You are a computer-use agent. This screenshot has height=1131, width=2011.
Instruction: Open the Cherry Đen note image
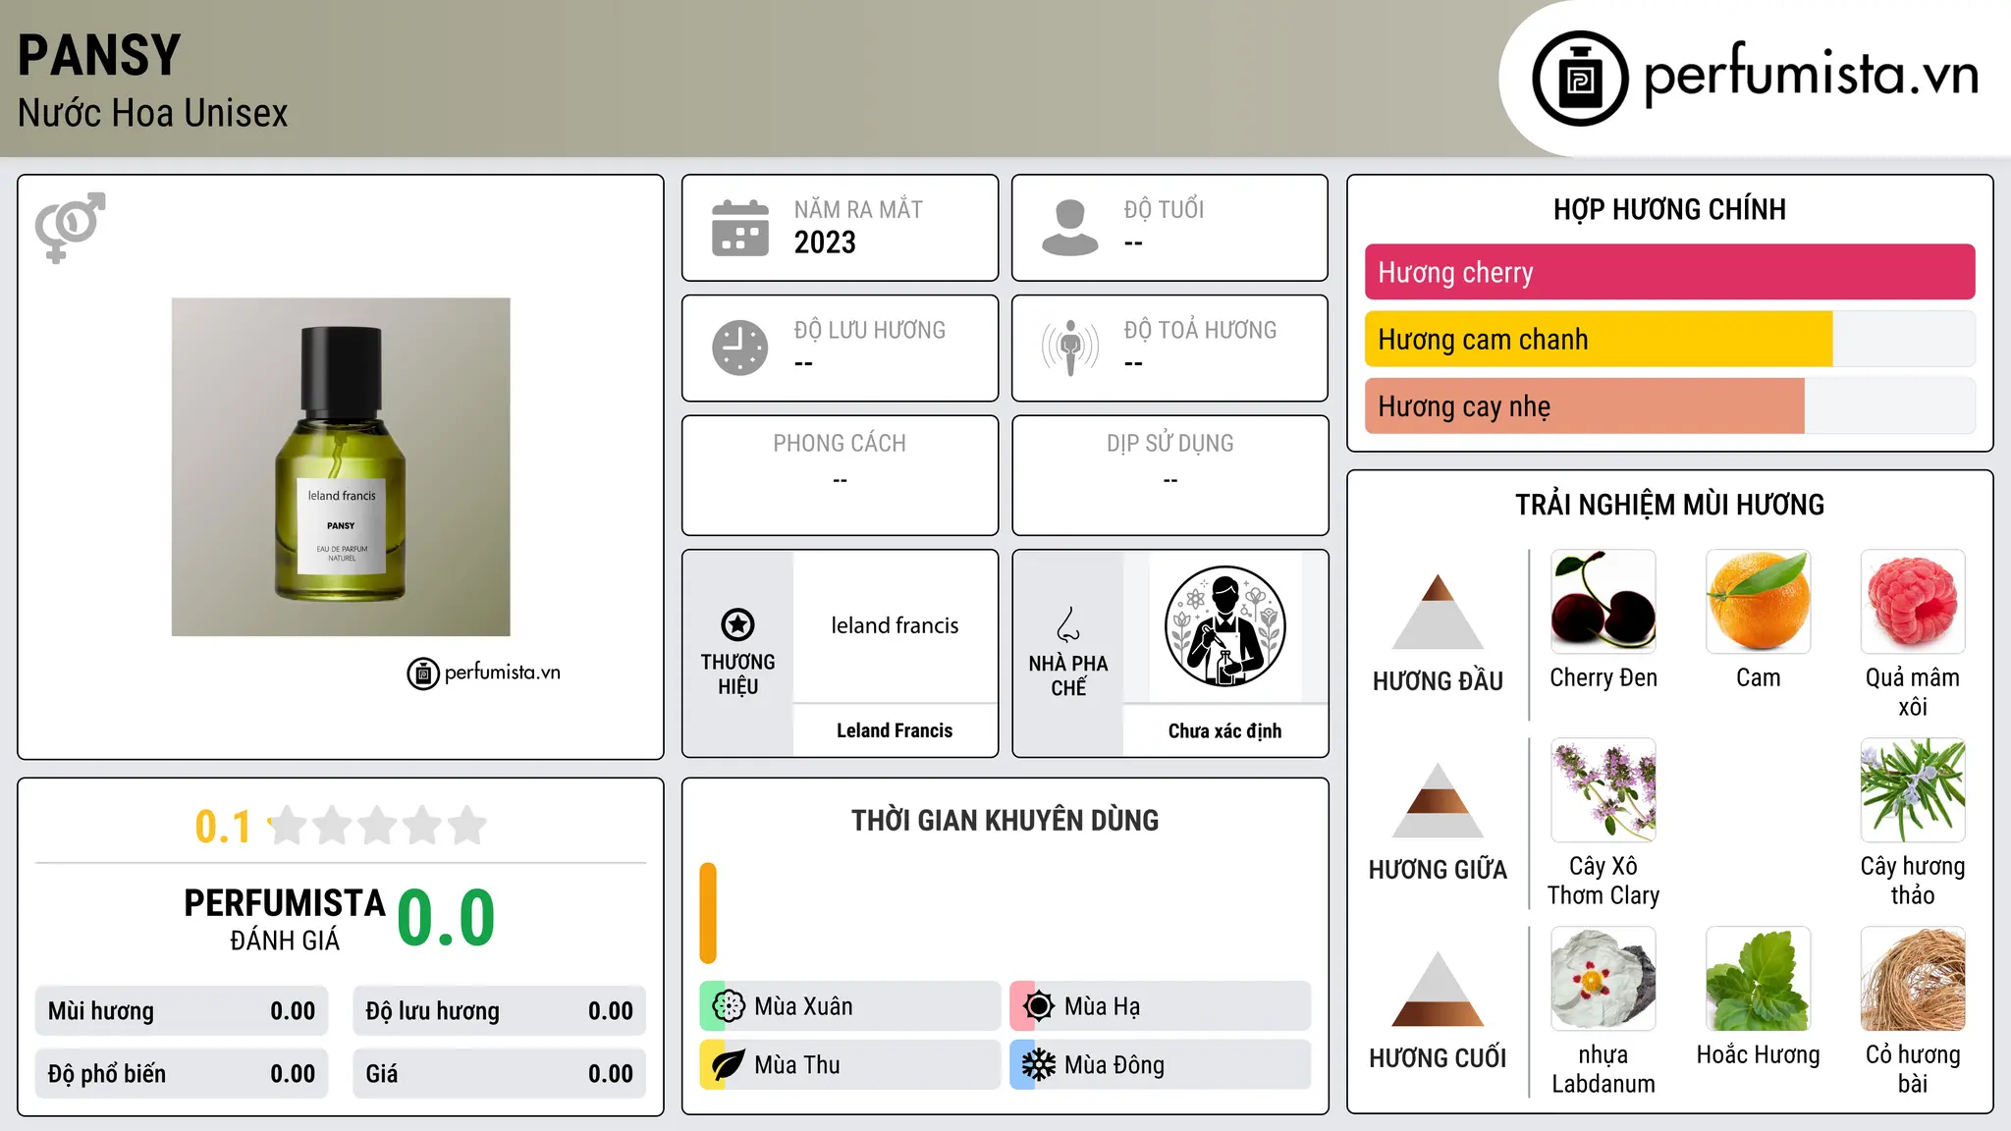[x=1603, y=602]
